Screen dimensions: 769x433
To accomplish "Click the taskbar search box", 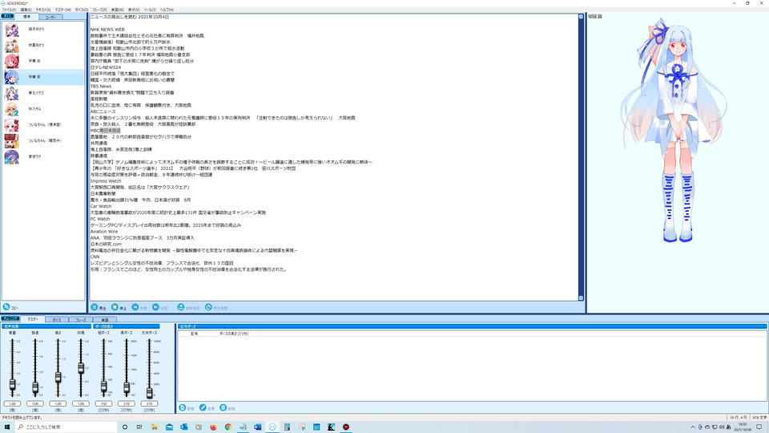I will click(66, 427).
